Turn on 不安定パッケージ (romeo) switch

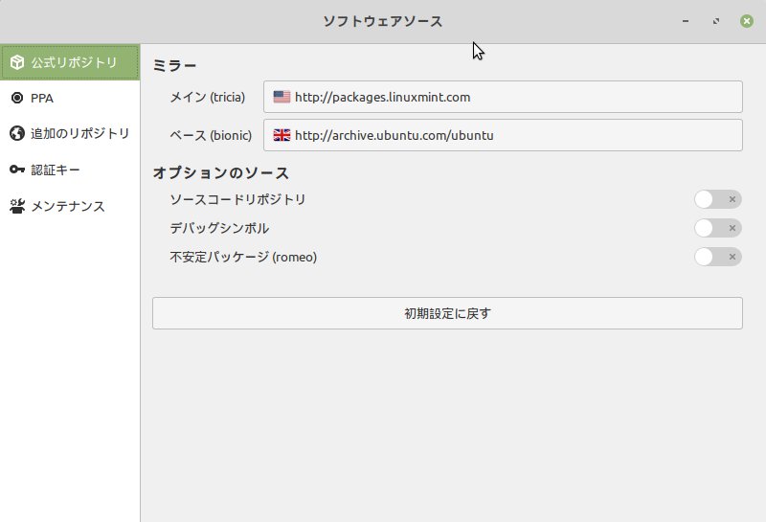pos(717,257)
